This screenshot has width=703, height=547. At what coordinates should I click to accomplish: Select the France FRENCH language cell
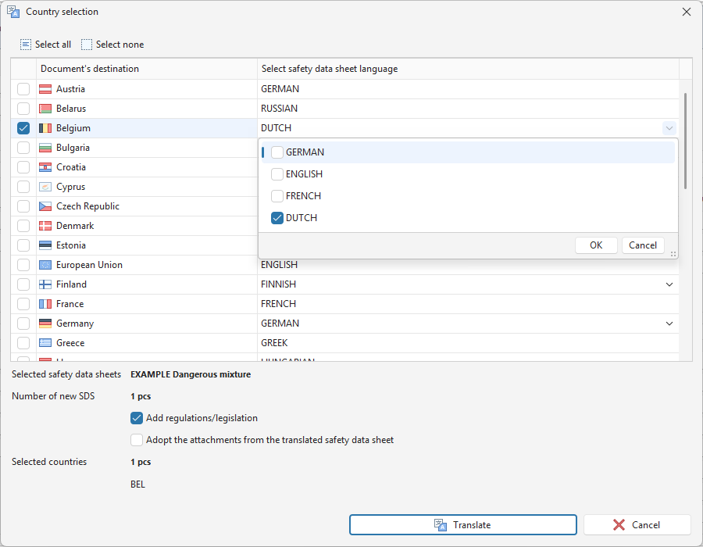click(468, 304)
